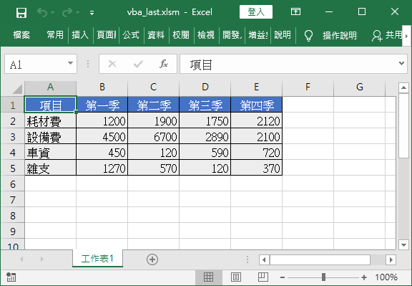Expand the ribbon tabs overflow arrow
412x286 pixels.
click(406, 36)
